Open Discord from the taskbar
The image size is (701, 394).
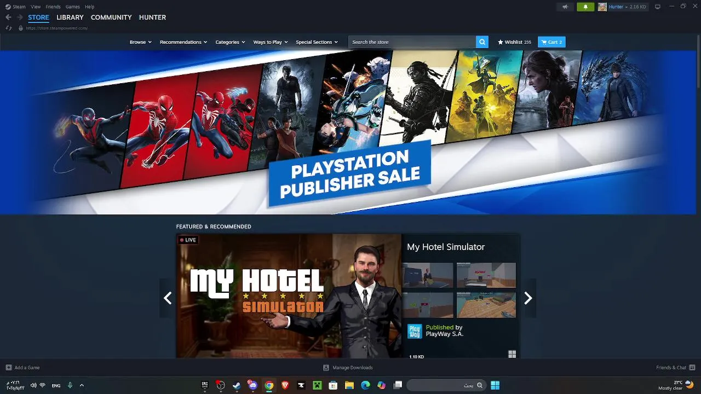[x=252, y=385]
